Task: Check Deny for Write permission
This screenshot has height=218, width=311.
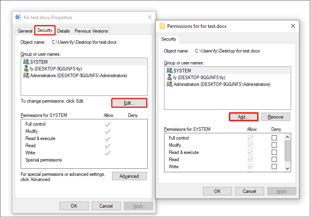Action: 274,167
